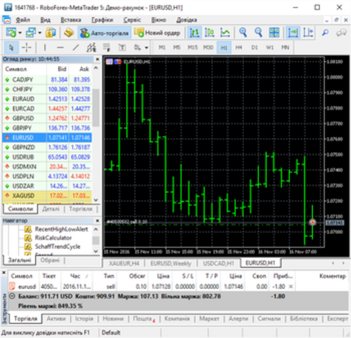Image resolution: width=351 pixels, height=338 pixels.
Task: Open dropdown next to Profiles icon
Action: click(x=40, y=33)
